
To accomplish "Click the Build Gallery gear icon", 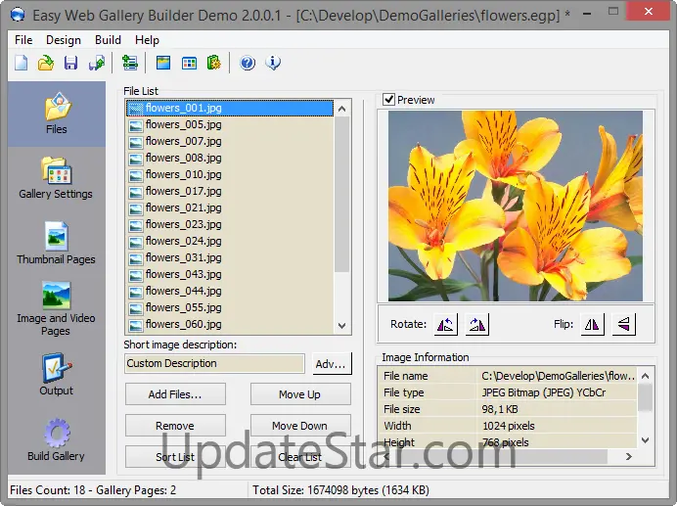I will pyautogui.click(x=56, y=439).
